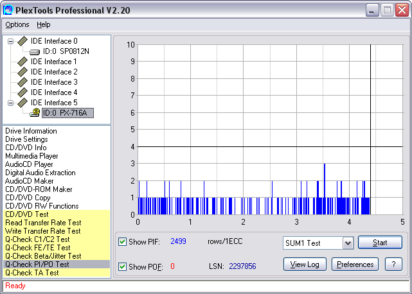Select CD/DVD Test
Image resolution: width=412 pixels, height=294 pixels.
pos(57,214)
